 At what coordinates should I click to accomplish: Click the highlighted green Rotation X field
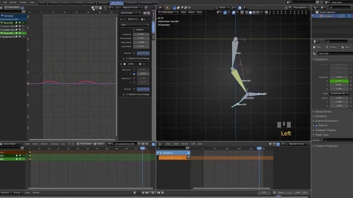pos(339,81)
